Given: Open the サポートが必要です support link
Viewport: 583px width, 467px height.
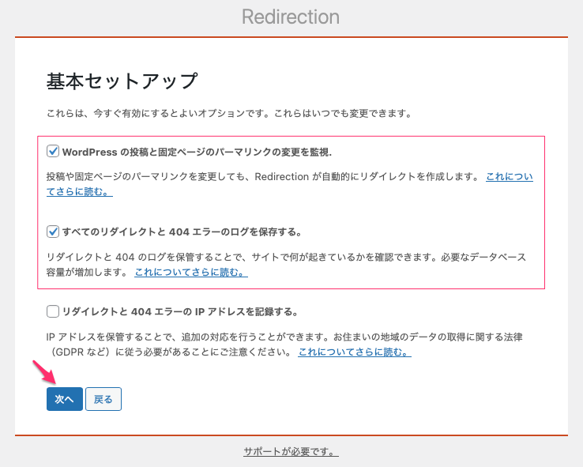Looking at the screenshot, I should point(291,452).
